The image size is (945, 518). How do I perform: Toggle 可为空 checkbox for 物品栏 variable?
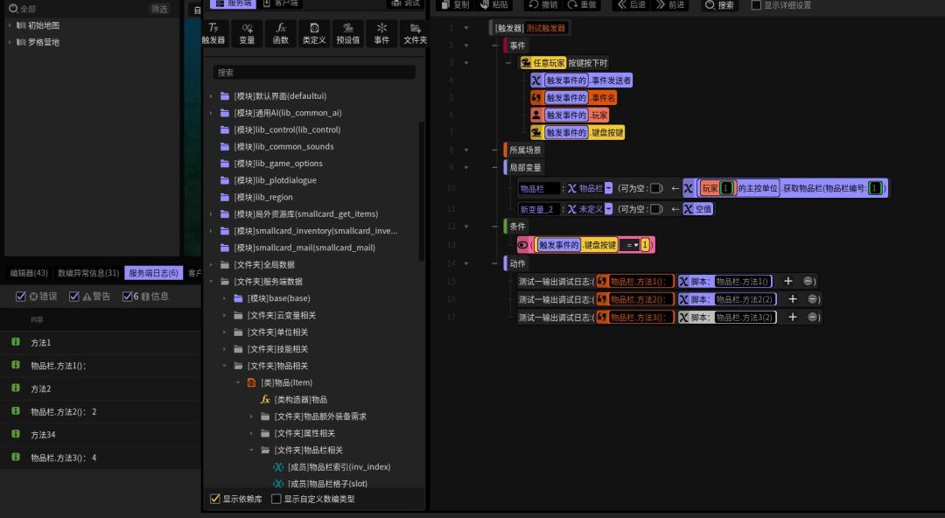coord(655,188)
